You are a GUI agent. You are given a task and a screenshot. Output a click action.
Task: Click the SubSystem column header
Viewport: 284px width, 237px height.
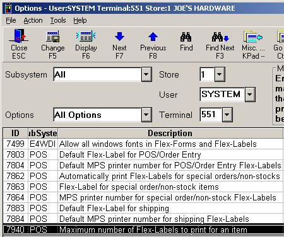[x=43, y=133]
